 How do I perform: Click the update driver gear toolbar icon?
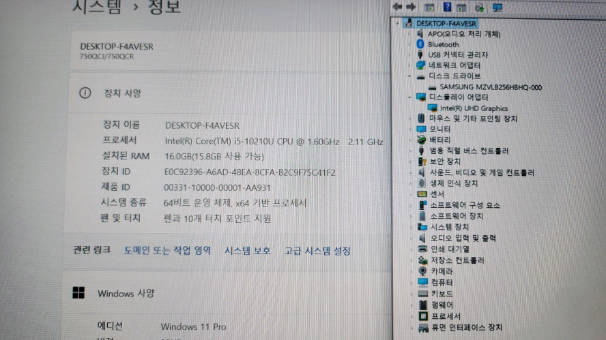[x=479, y=7]
